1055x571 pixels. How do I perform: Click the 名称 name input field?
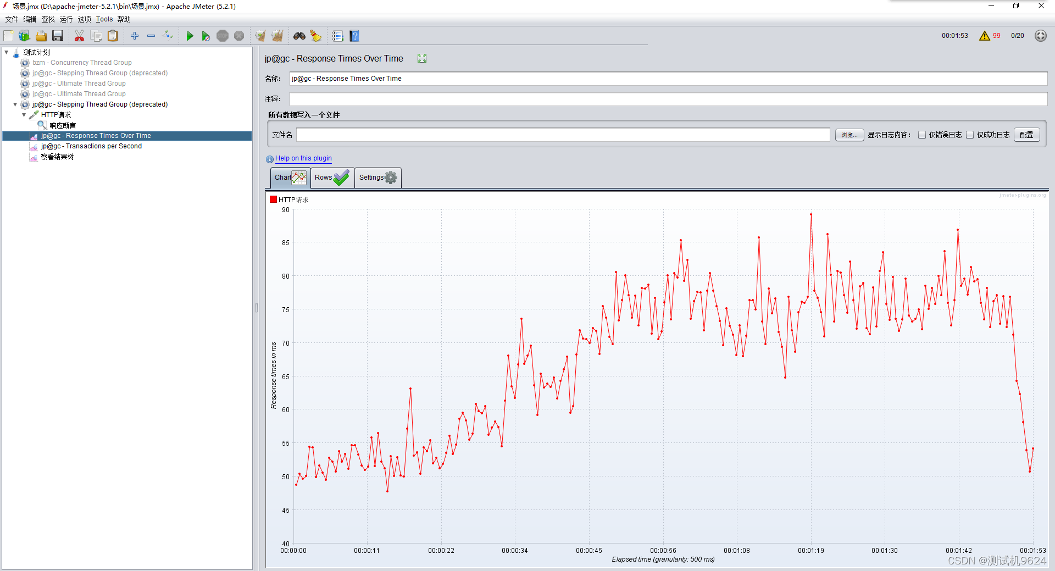click(x=668, y=79)
